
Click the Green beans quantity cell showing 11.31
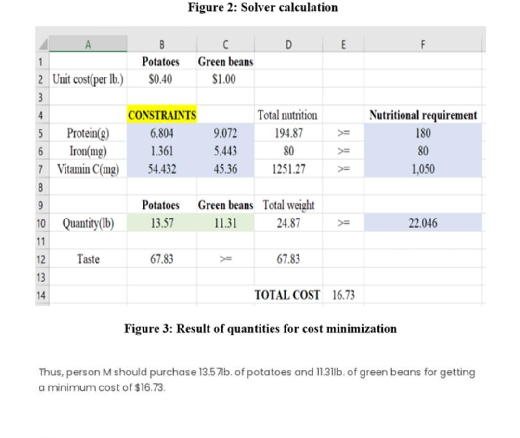click(224, 223)
